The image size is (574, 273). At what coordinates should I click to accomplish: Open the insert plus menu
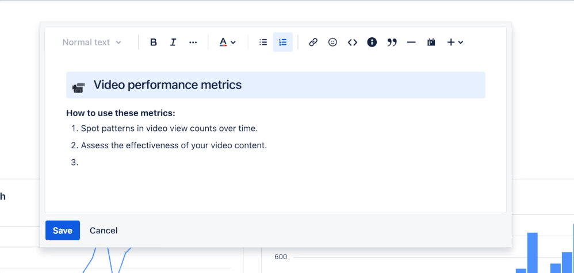[x=455, y=42]
